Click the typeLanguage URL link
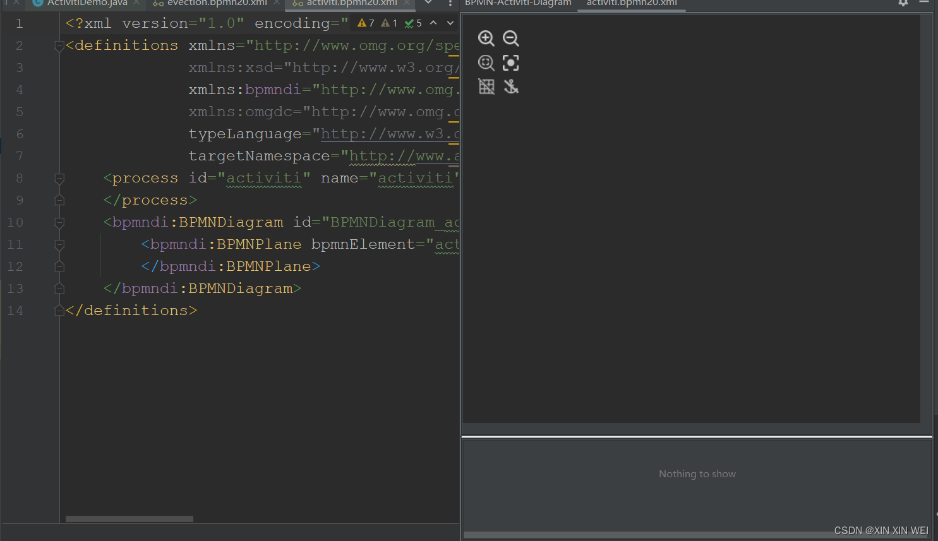The width and height of the screenshot is (938, 541). pos(390,134)
